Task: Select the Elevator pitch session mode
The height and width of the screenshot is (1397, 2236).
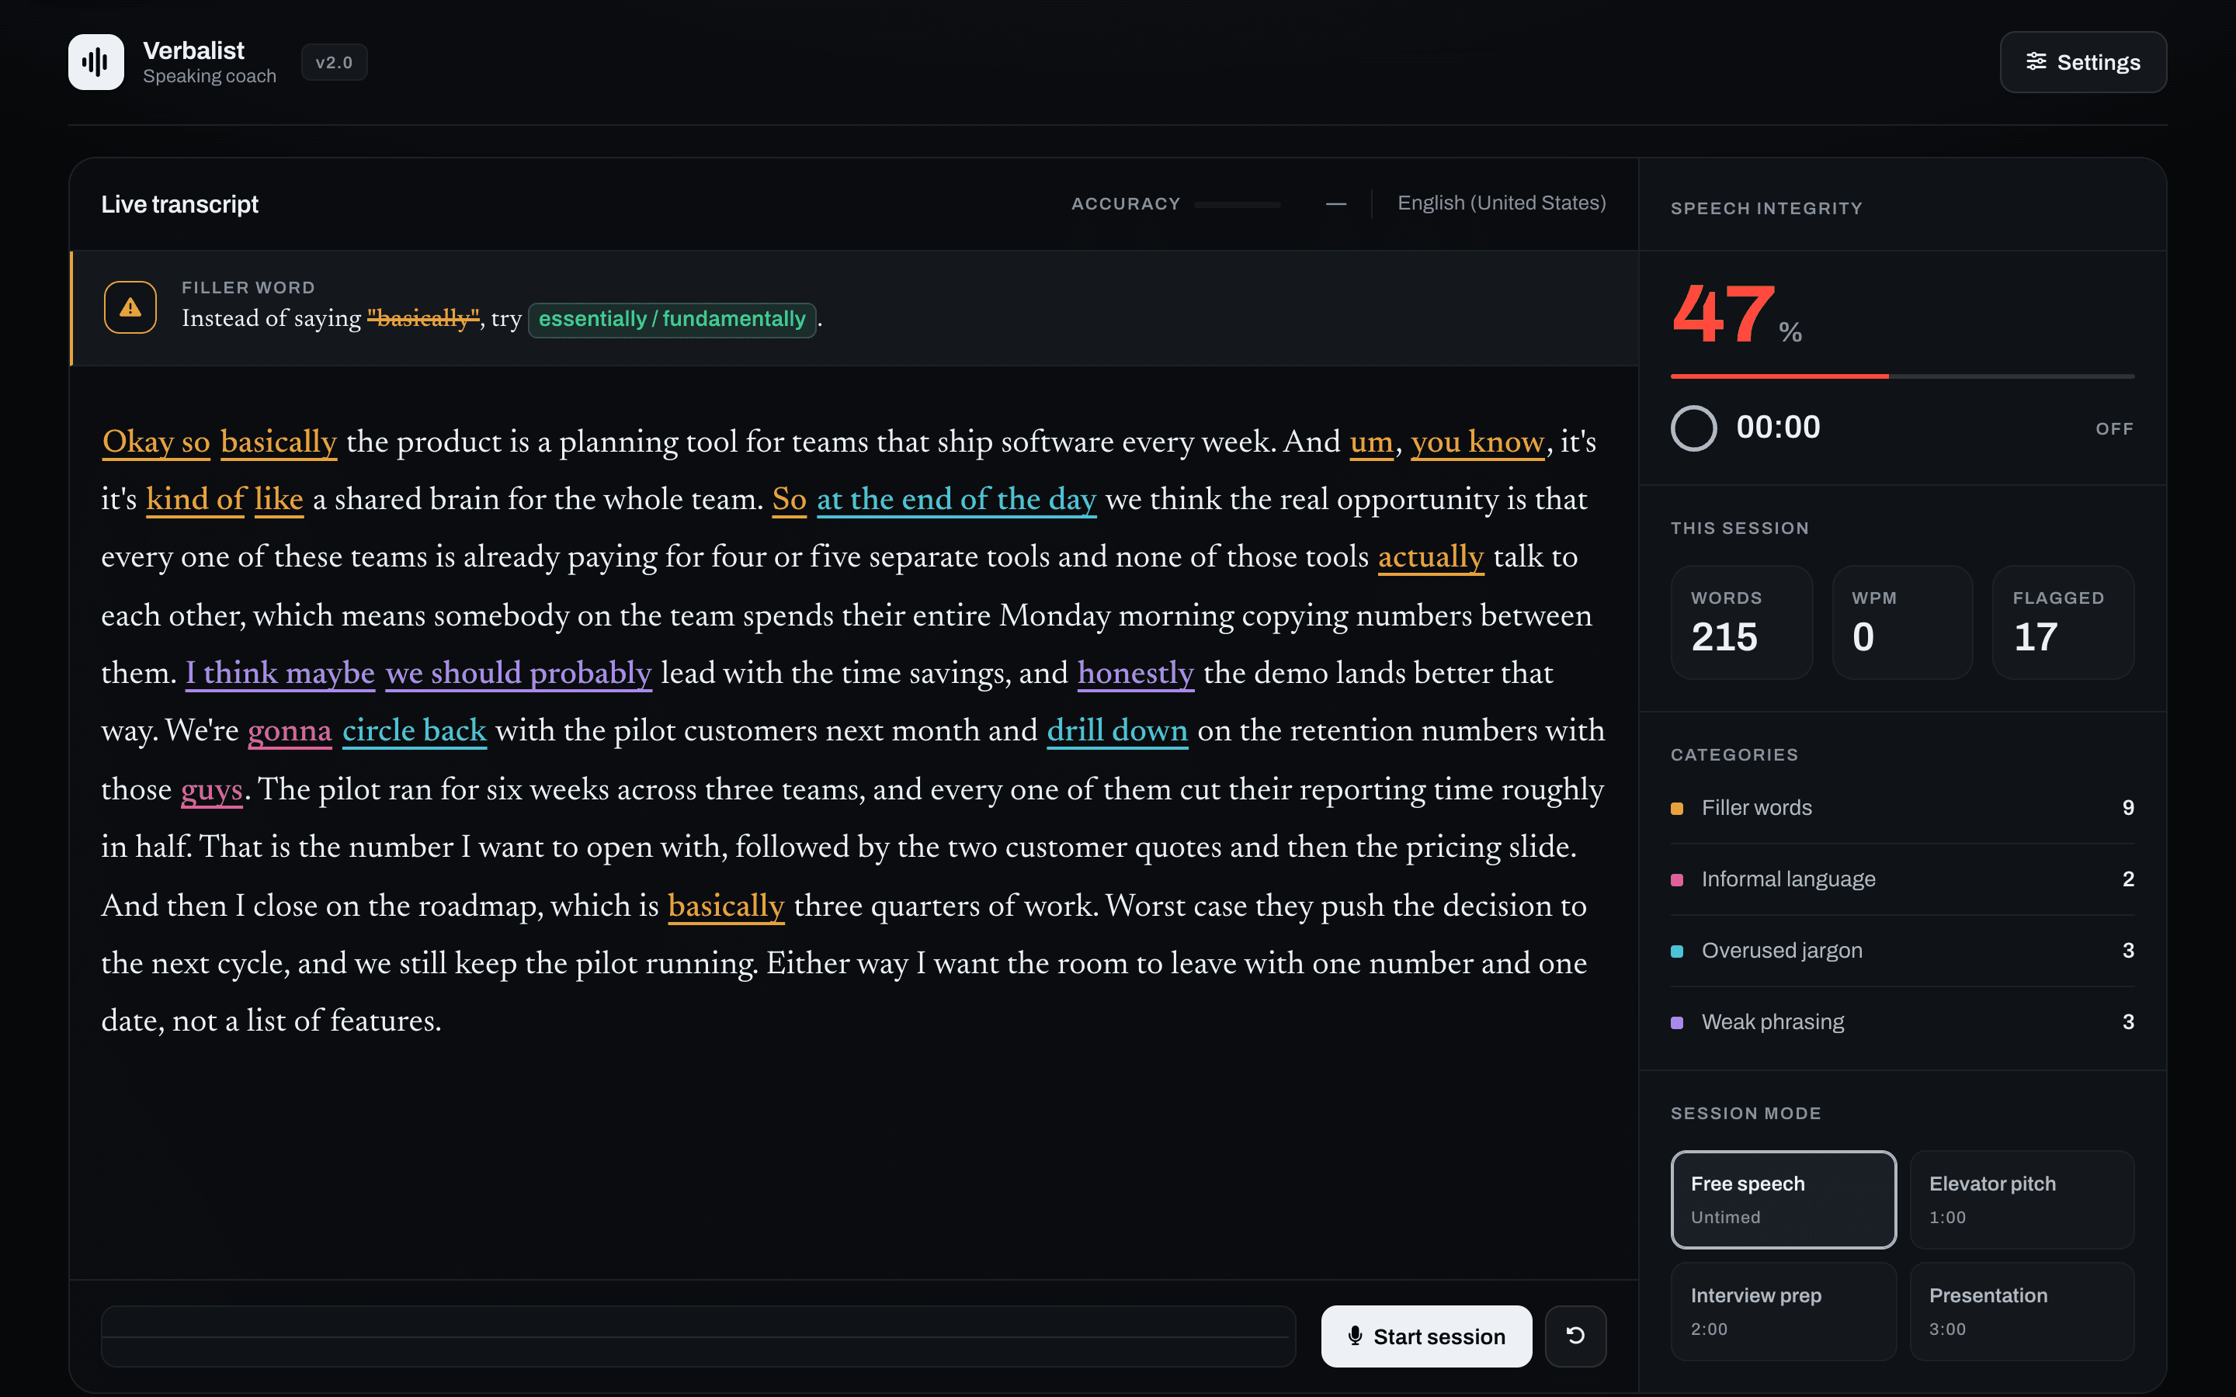Action: 2022,1199
